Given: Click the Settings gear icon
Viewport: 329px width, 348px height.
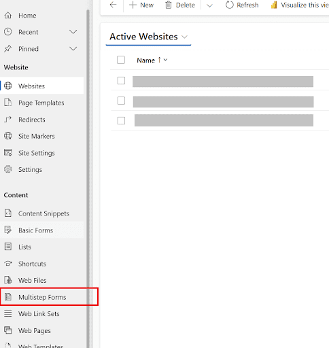Looking at the screenshot, I should coord(8,169).
